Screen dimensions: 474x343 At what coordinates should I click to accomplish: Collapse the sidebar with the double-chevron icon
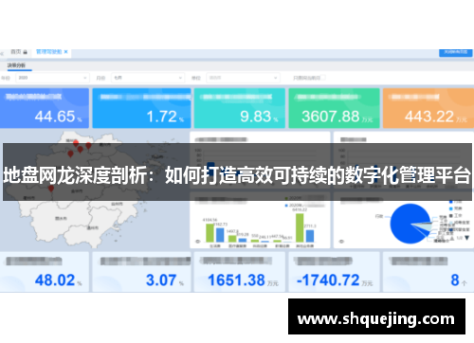pyautogui.click(x=2, y=54)
